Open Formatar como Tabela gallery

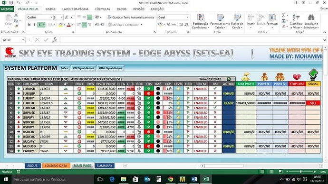coord(220,21)
